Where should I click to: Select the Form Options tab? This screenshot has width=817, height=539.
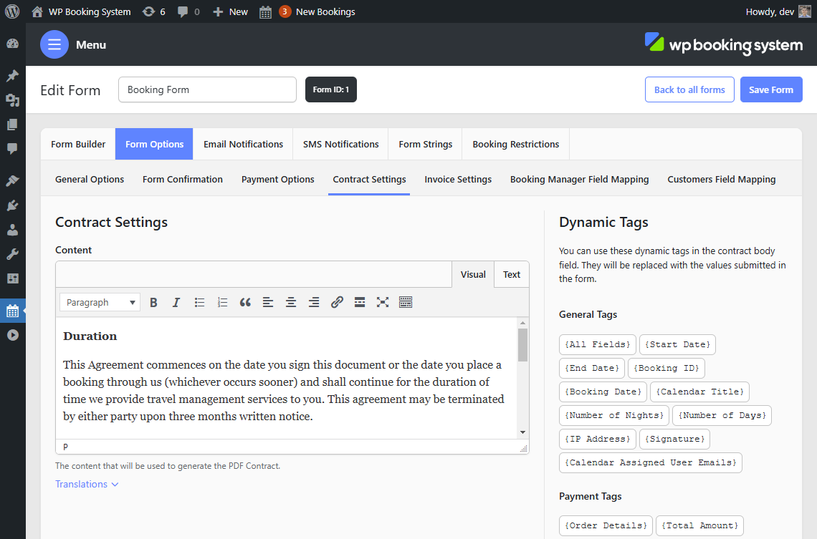(x=154, y=144)
